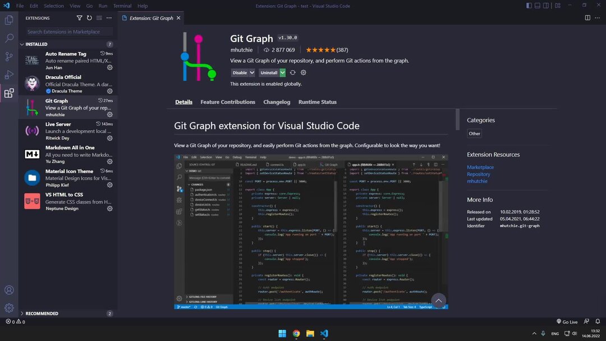Open the Run and Debug view

(x=9, y=75)
